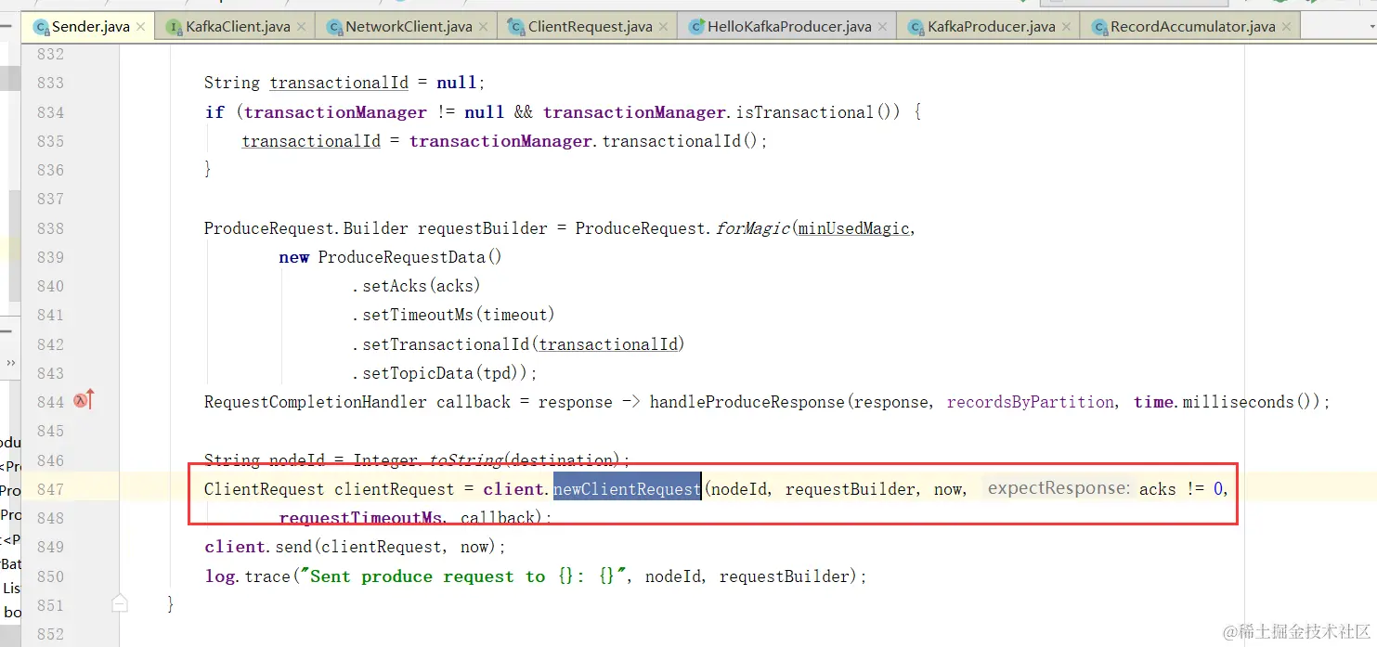Click the highlighted newClientRequest method name

pos(627,489)
